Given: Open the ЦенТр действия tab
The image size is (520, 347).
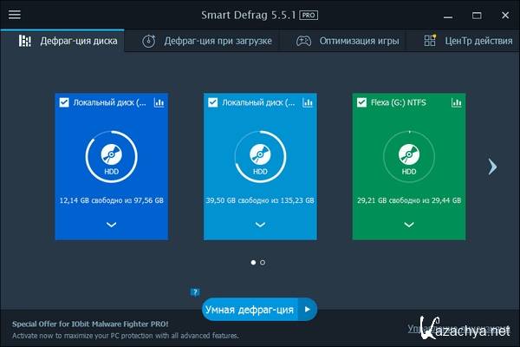Looking at the screenshot, I should tap(470, 41).
